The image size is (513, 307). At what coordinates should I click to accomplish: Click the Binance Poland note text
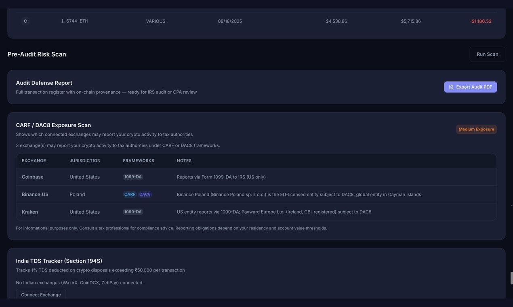coord(299,194)
